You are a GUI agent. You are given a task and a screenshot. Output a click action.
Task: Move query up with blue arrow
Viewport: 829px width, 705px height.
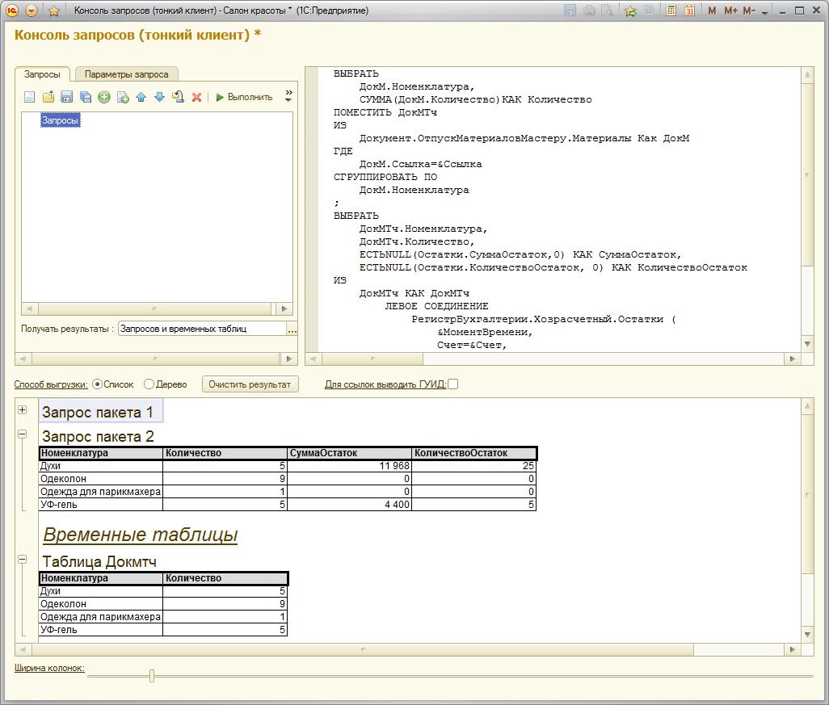coord(141,97)
